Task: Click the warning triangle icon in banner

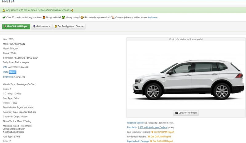Action: (4, 10)
